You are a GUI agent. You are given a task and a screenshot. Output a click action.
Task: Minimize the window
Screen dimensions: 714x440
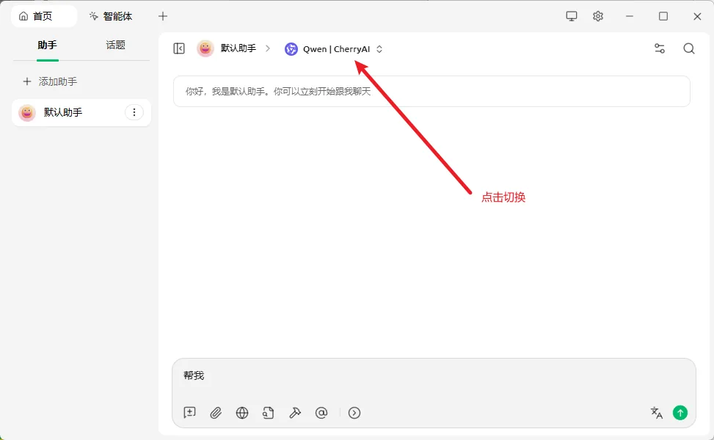630,16
